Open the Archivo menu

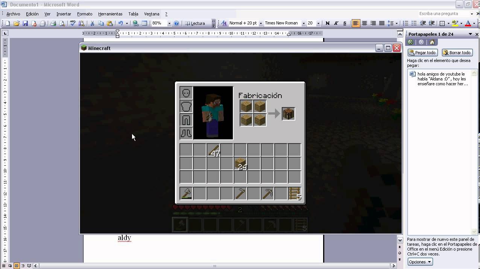click(x=13, y=14)
